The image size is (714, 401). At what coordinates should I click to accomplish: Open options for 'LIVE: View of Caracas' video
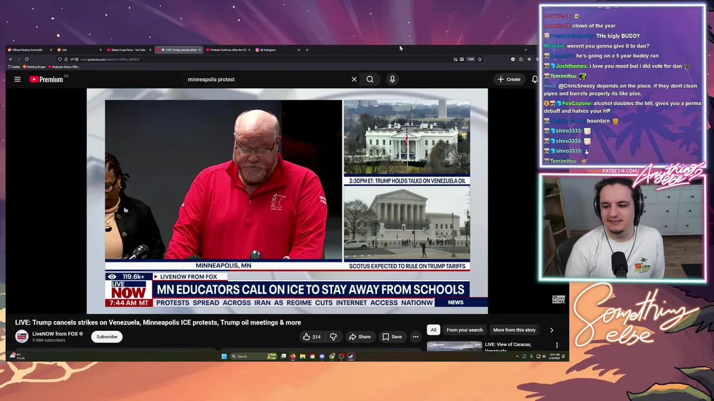tap(557, 345)
